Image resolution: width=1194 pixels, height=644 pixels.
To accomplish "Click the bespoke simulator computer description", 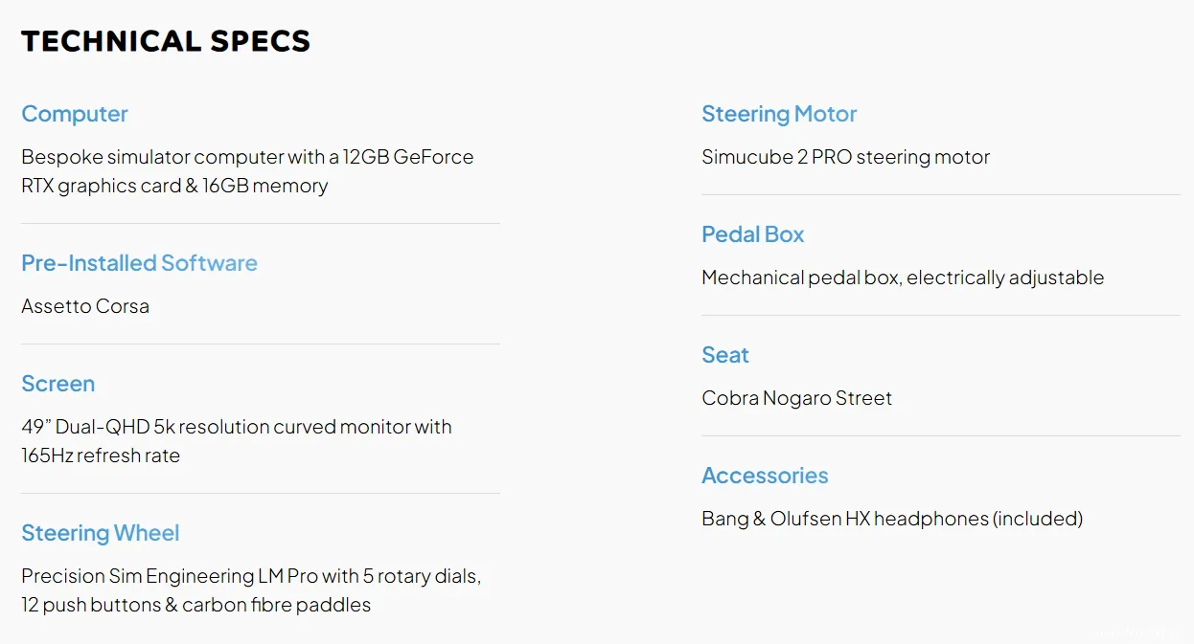I will (x=247, y=171).
